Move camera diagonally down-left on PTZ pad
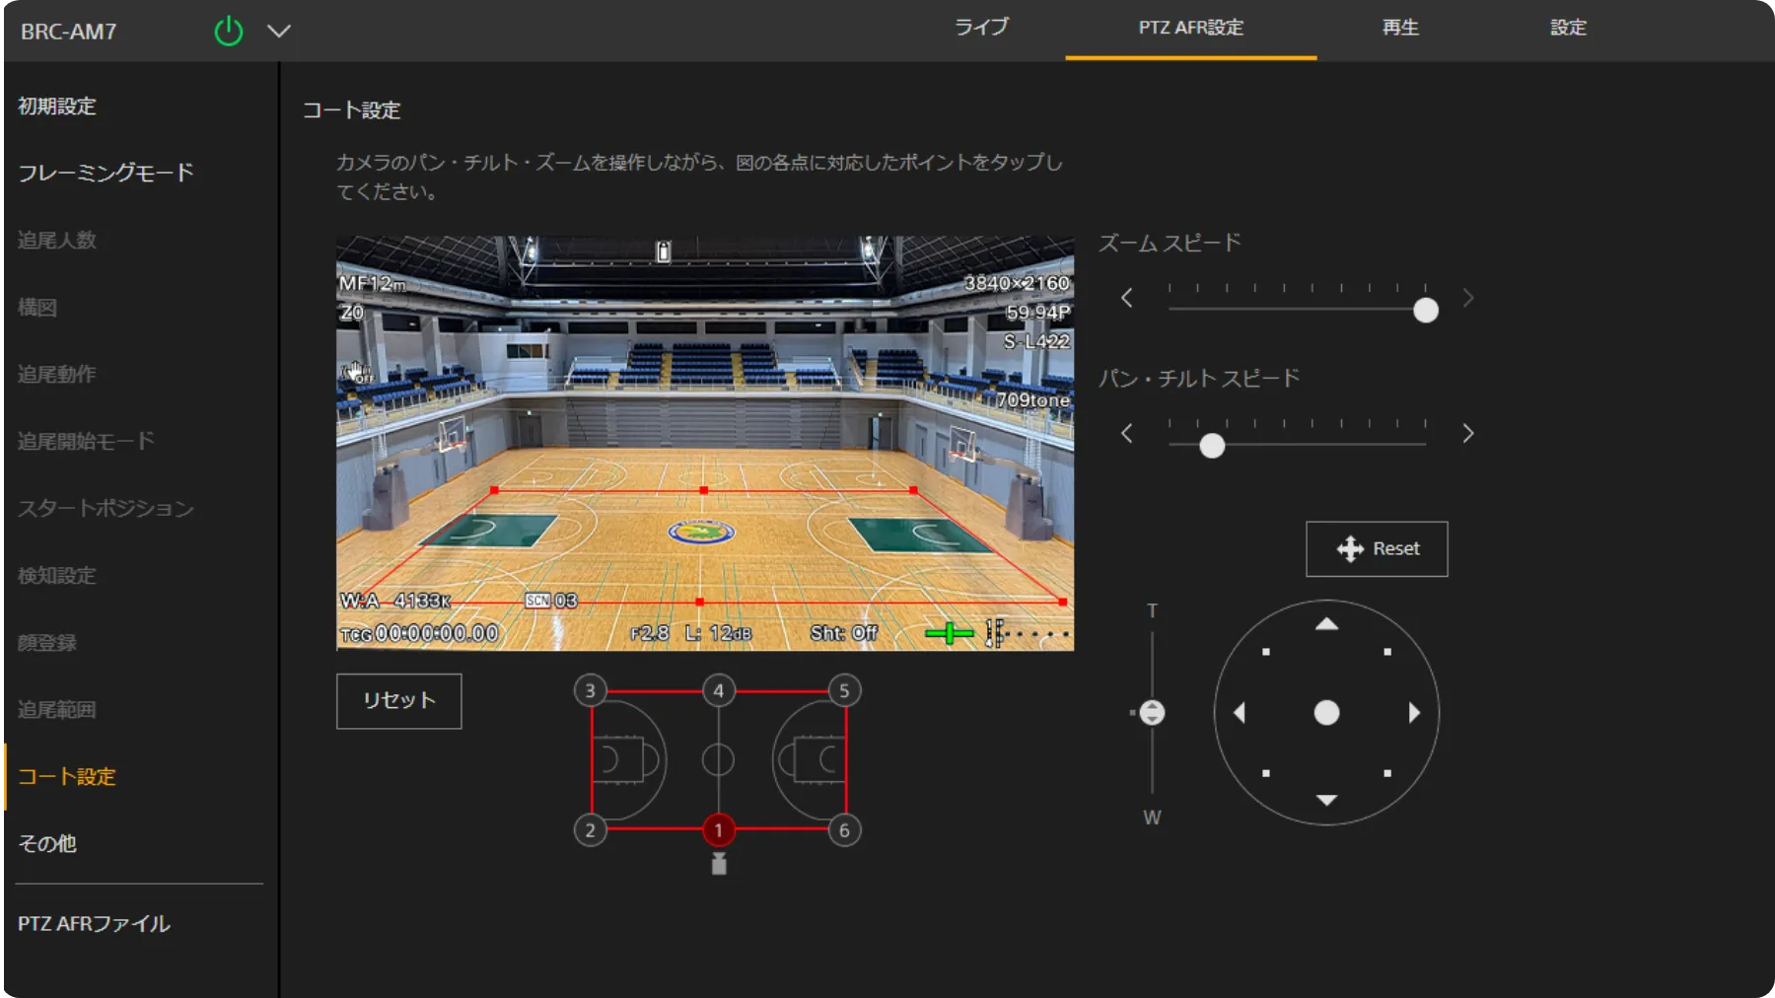The height and width of the screenshot is (998, 1775). [x=1266, y=773]
